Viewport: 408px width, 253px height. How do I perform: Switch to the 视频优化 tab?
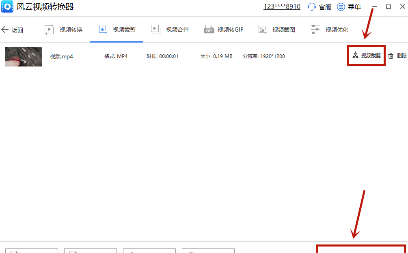point(329,30)
